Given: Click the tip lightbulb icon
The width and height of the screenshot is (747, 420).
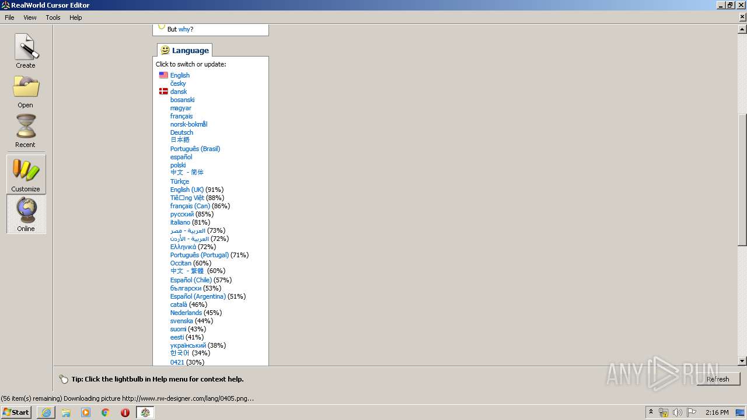Looking at the screenshot, I should (64, 379).
